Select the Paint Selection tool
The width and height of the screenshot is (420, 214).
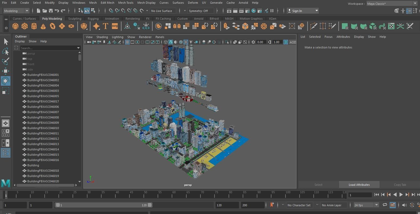pyautogui.click(x=6, y=61)
